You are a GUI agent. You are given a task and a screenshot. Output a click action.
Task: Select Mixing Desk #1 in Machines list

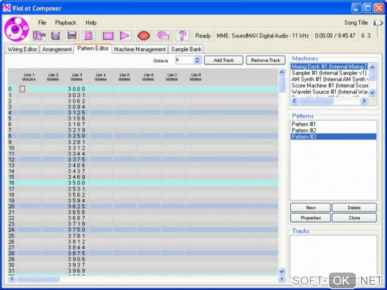click(329, 67)
